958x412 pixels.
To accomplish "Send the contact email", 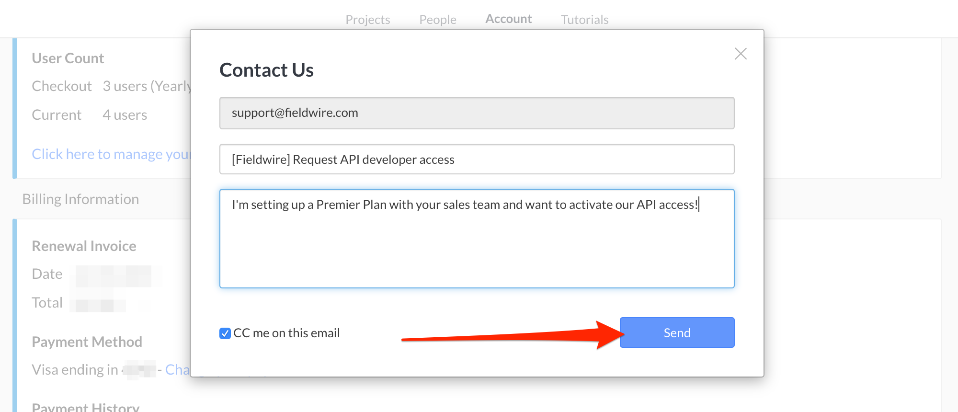I will tap(677, 332).
